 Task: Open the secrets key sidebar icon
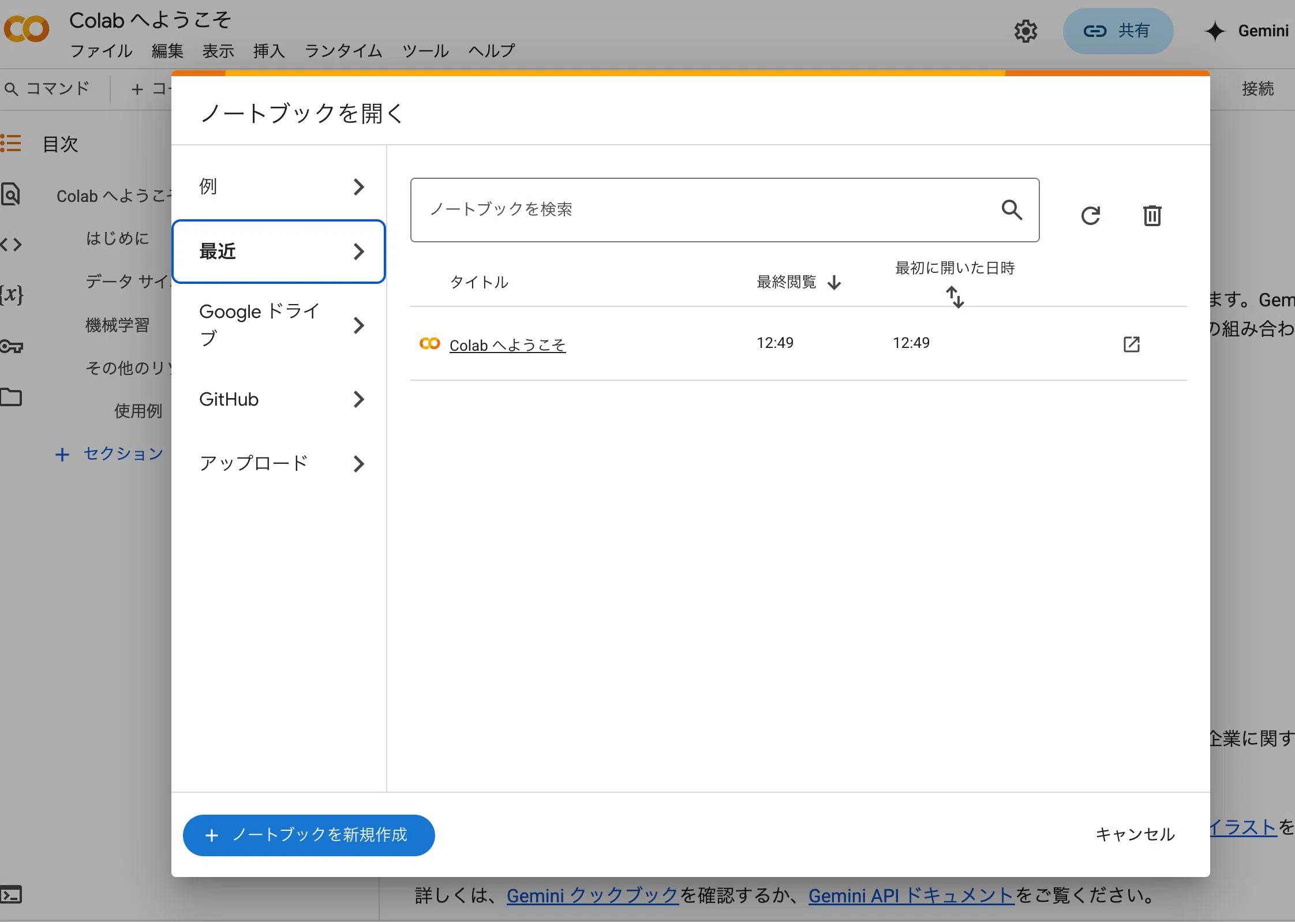(11, 346)
